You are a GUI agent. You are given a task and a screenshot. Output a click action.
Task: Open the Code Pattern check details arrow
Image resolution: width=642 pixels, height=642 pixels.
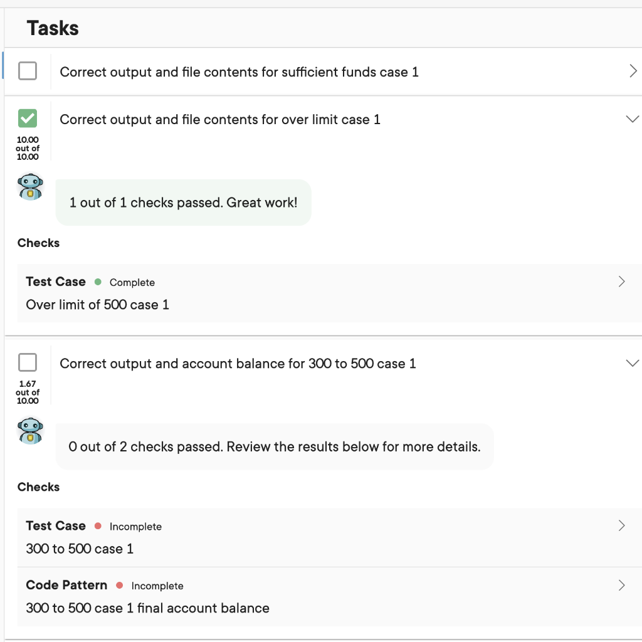pyautogui.click(x=621, y=585)
